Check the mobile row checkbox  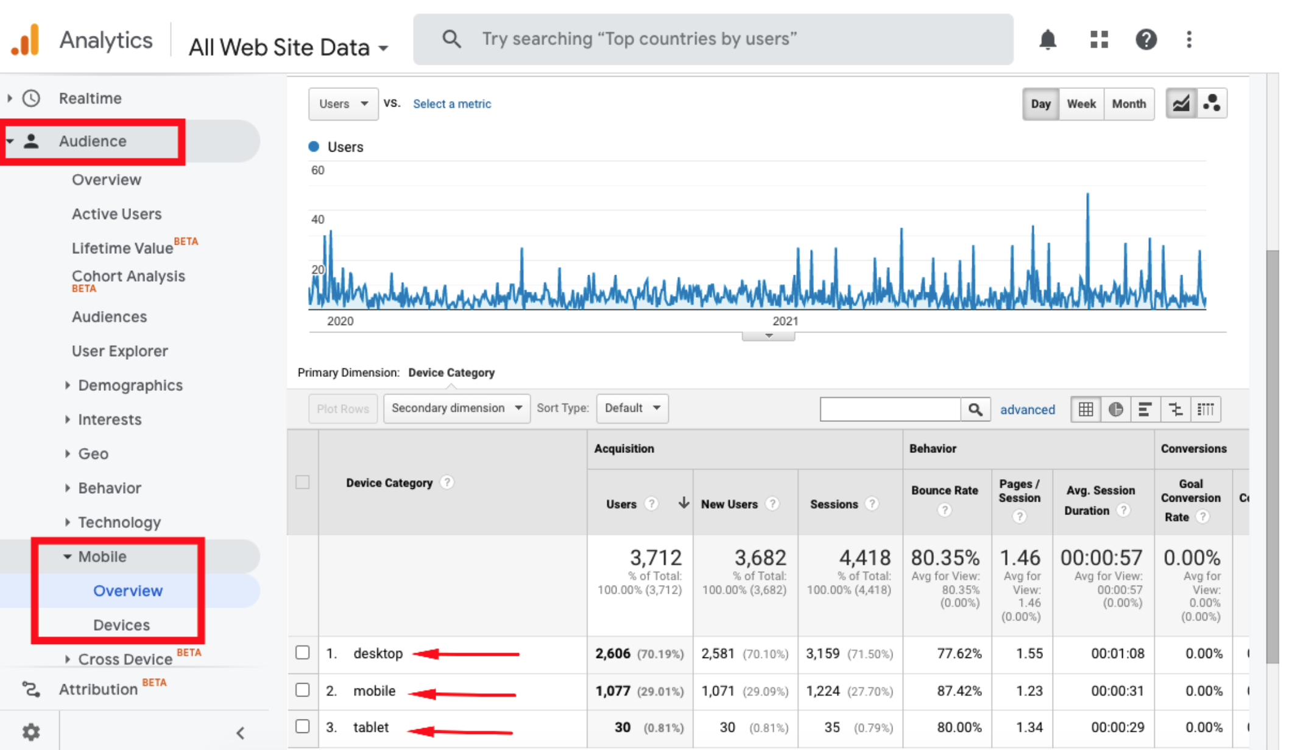302,690
